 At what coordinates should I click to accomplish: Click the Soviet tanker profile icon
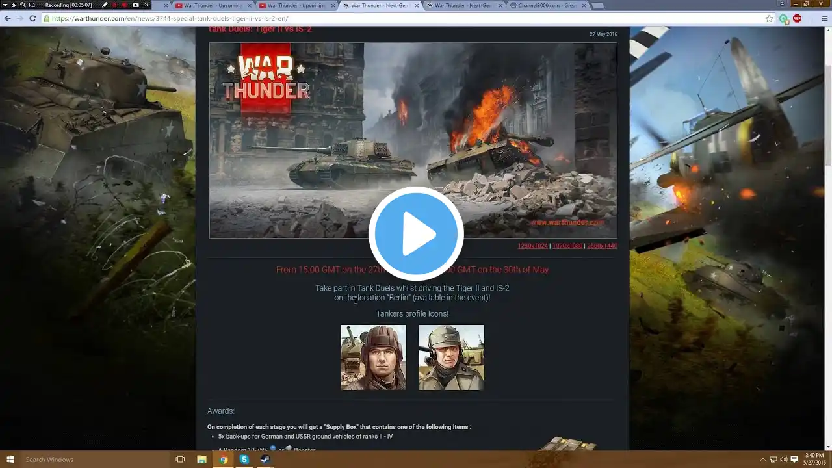tap(373, 357)
